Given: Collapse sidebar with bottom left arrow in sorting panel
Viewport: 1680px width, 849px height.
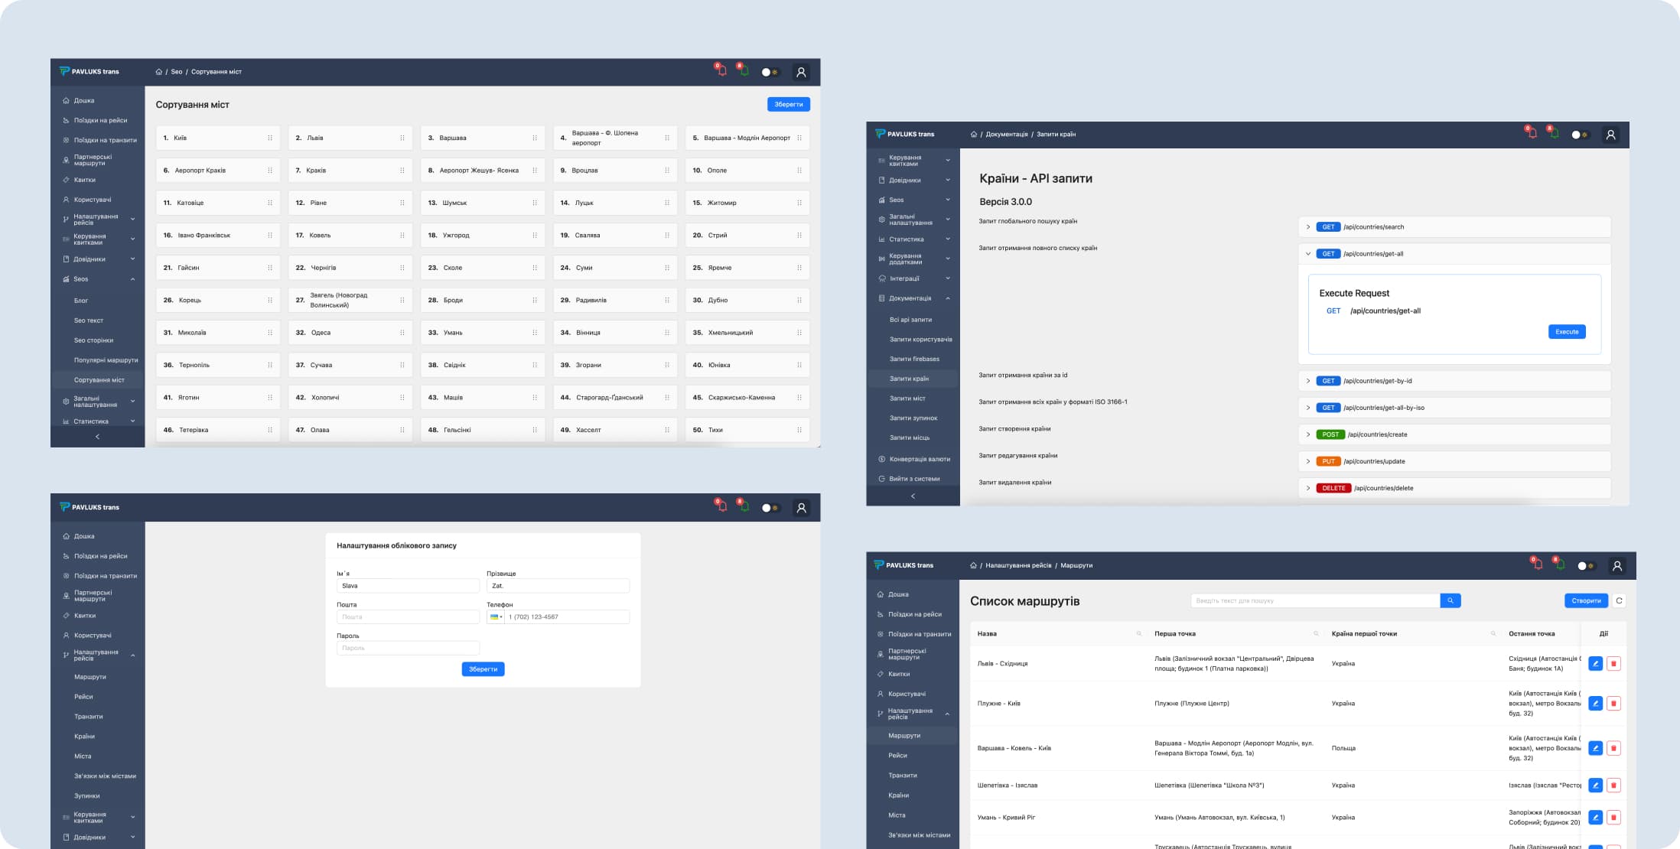Looking at the screenshot, I should (x=97, y=437).
